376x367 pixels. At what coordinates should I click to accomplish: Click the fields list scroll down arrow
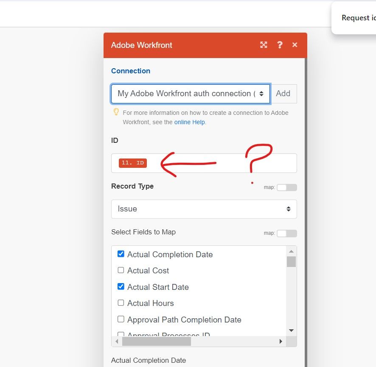pos(291,331)
